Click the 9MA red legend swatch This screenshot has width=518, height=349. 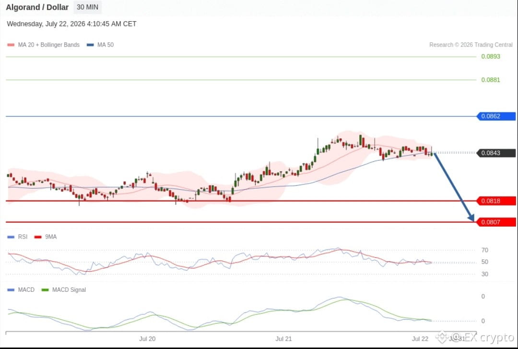coord(38,237)
